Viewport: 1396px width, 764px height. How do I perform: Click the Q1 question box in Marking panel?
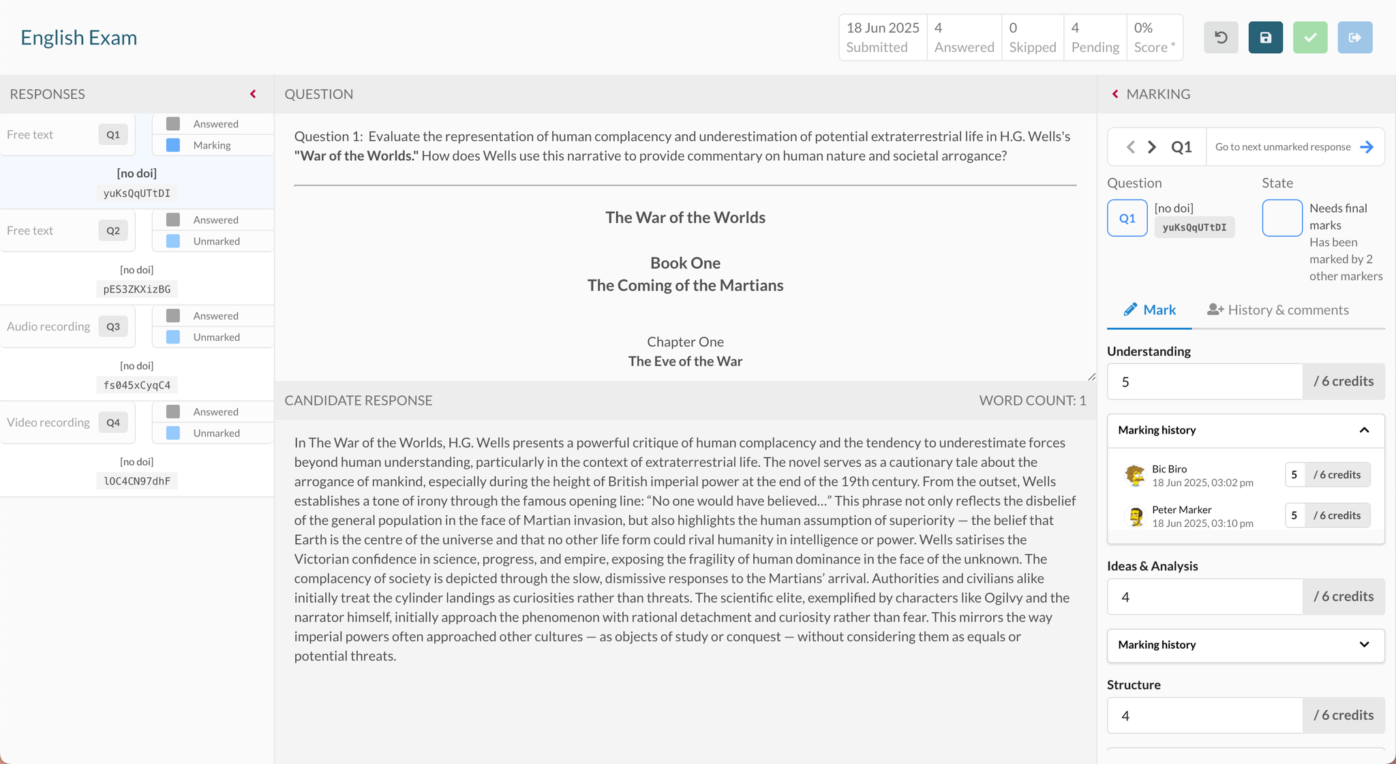coord(1127,218)
